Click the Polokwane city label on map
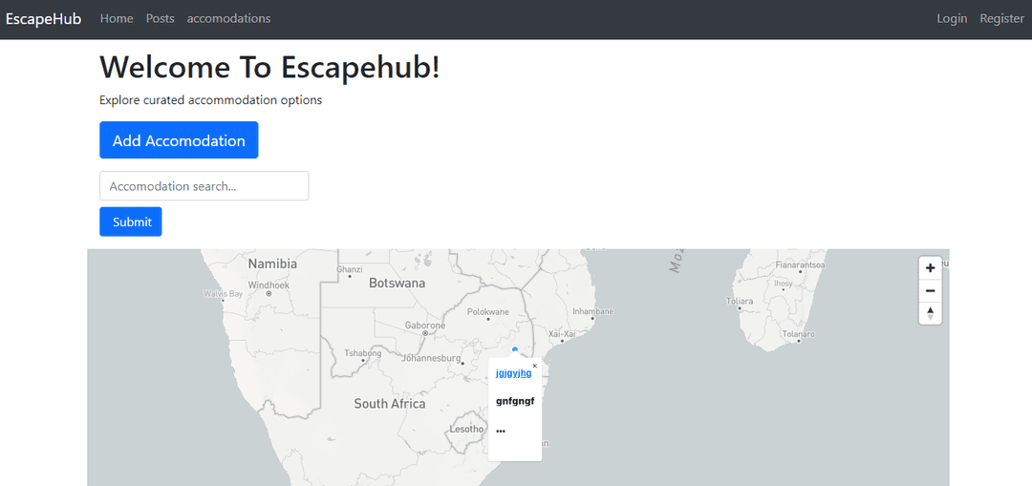This screenshot has height=486, width=1032. 488,312
